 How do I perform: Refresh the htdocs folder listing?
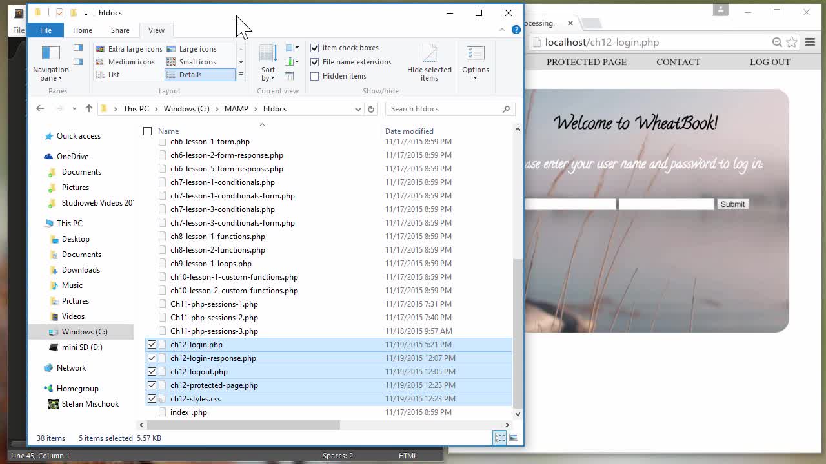coord(371,109)
